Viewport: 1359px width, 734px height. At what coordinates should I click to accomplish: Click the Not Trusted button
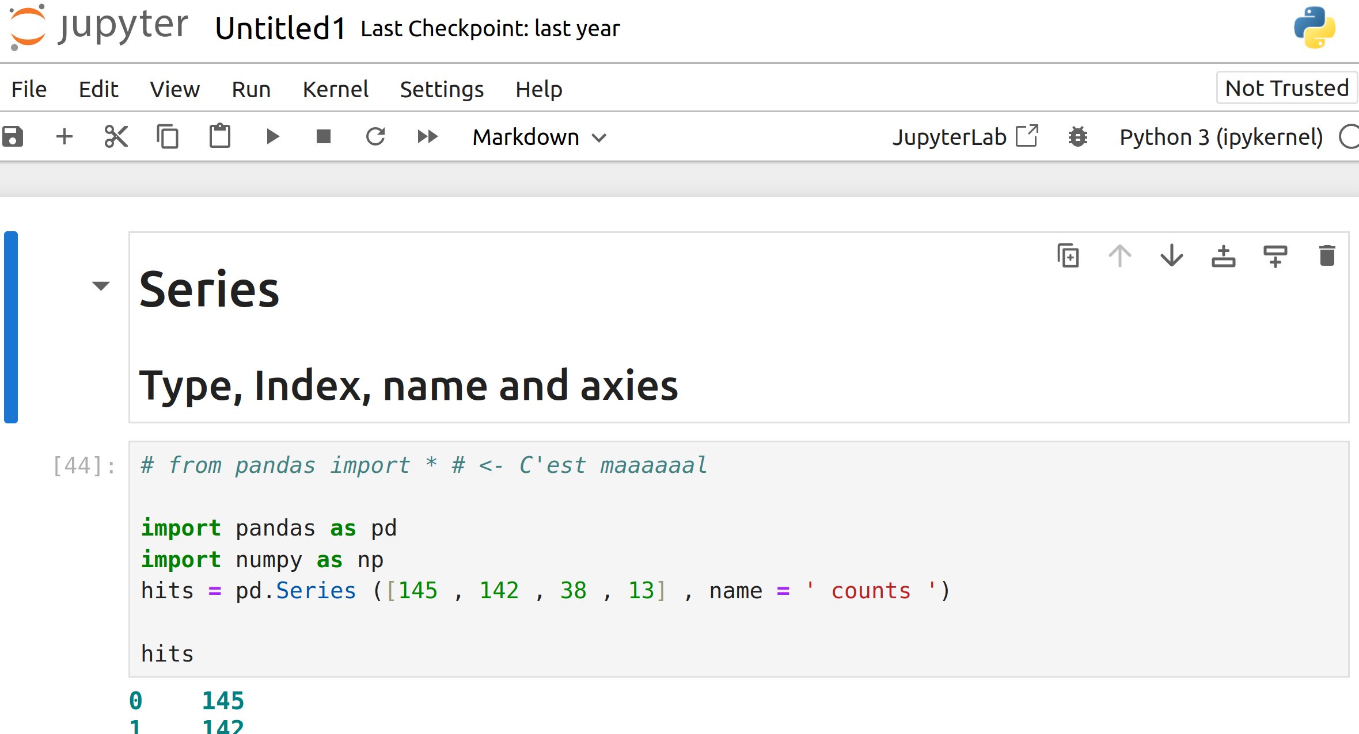click(x=1286, y=88)
